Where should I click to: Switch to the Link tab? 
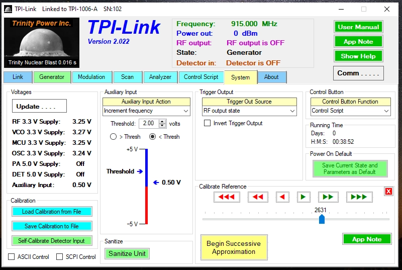click(x=18, y=77)
